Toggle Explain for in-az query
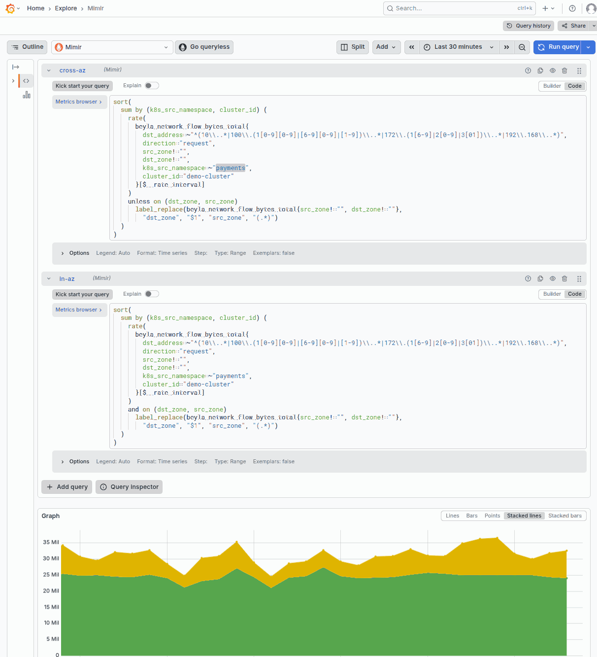 click(152, 294)
